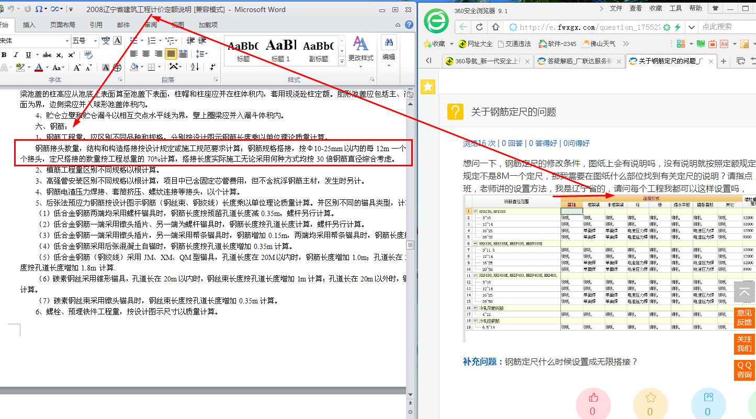Click the increase indent icon in the paragraph group
This screenshot has width=756, height=419.
coord(201,41)
